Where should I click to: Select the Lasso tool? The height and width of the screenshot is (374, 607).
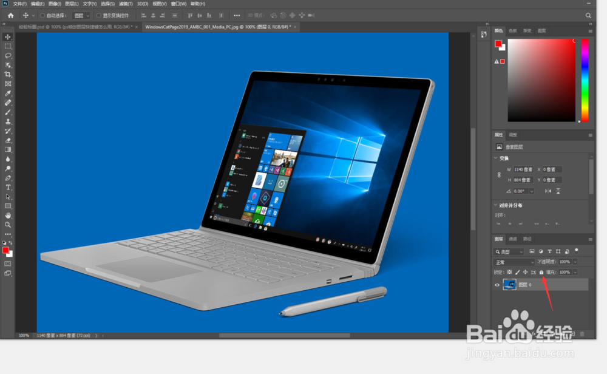(x=8, y=55)
